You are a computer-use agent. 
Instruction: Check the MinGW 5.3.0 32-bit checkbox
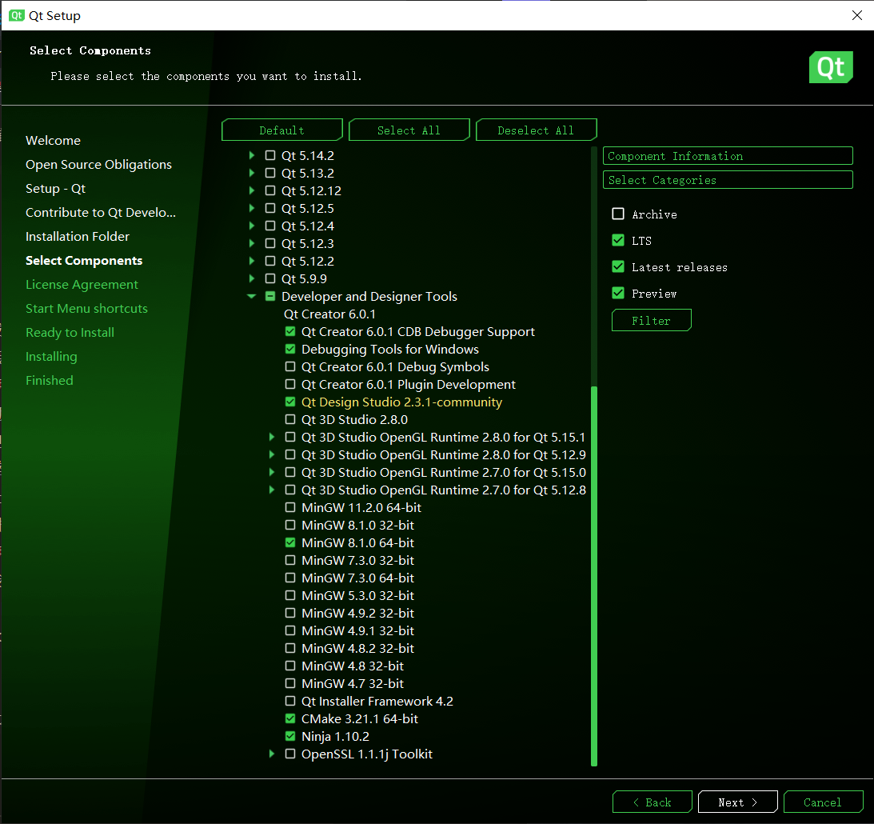[289, 595]
